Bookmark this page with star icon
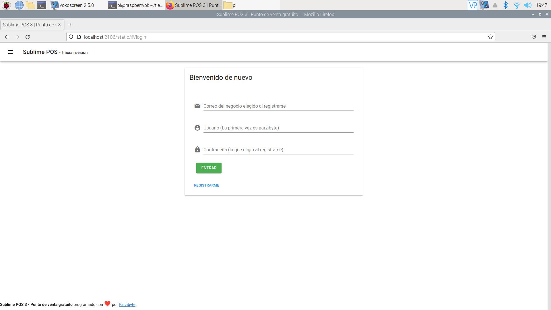551x310 pixels. (490, 37)
